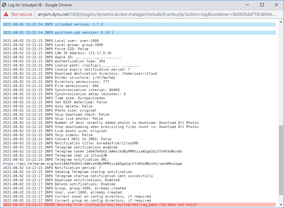Click the scrollbar up arrow
Screen dimensions: 284x208
(x=281, y=22)
